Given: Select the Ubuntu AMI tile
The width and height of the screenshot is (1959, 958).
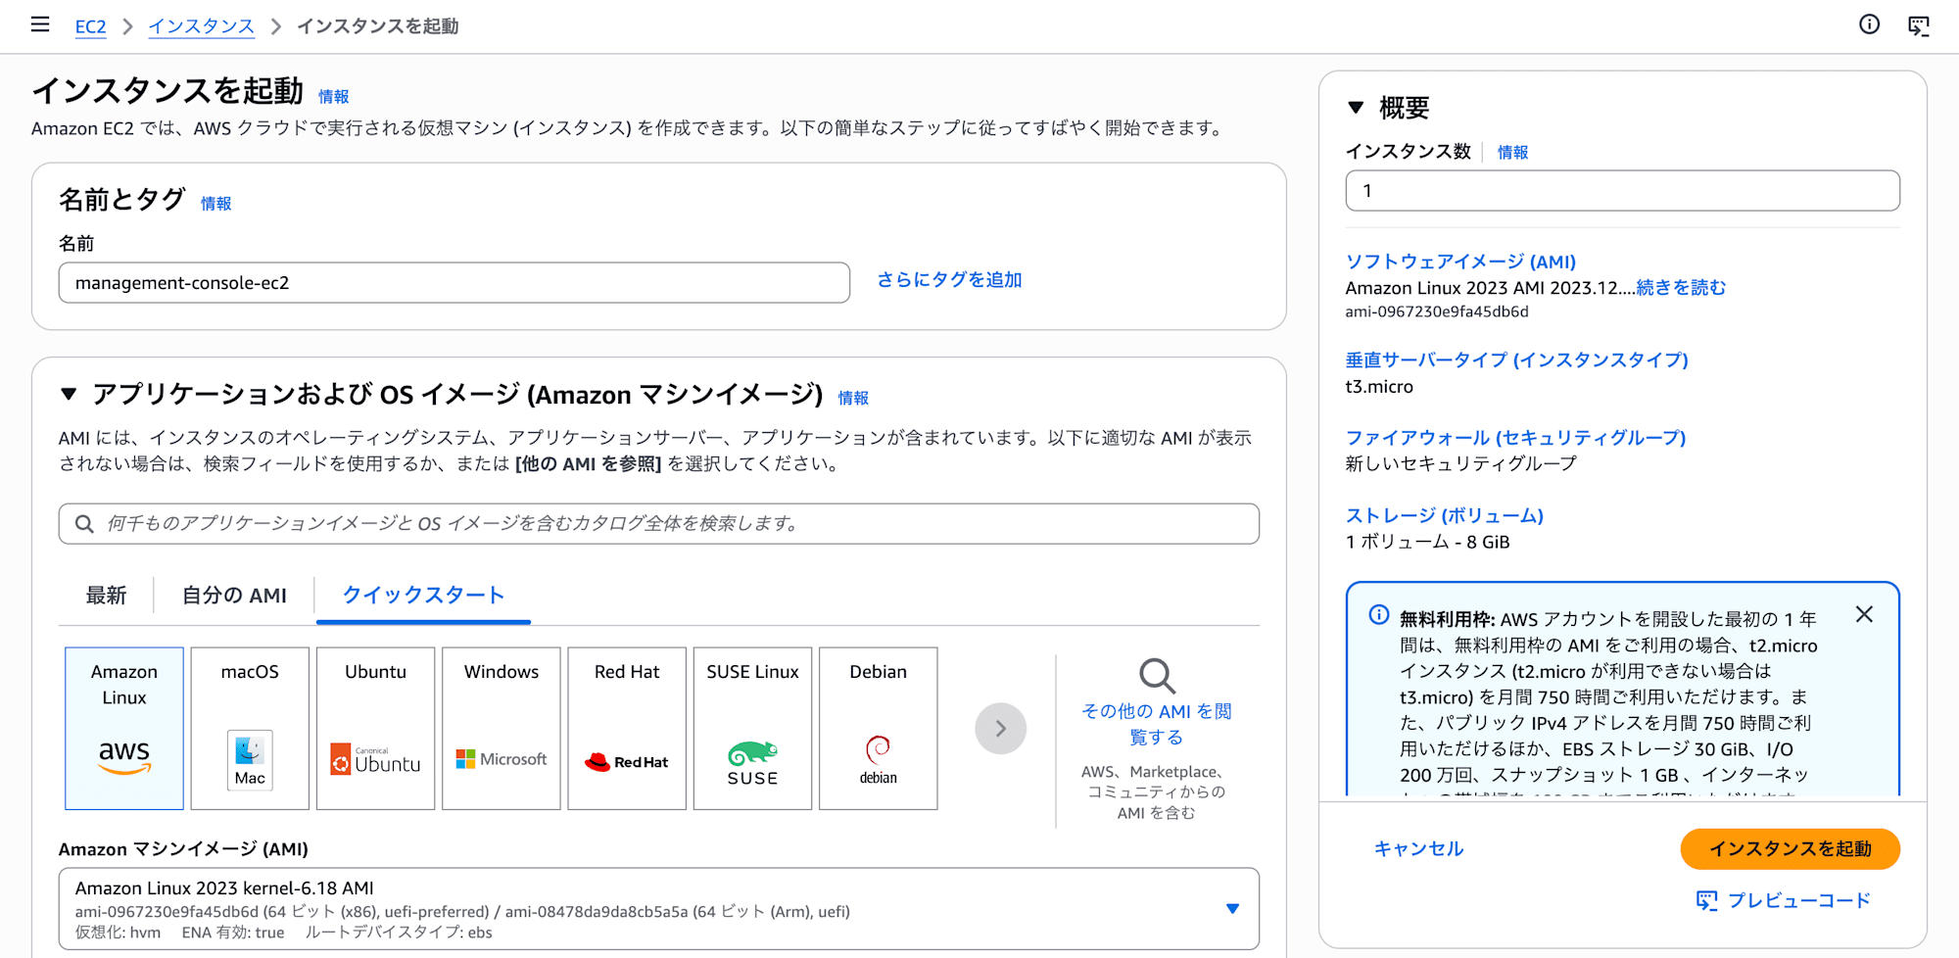Looking at the screenshot, I should pos(375,728).
